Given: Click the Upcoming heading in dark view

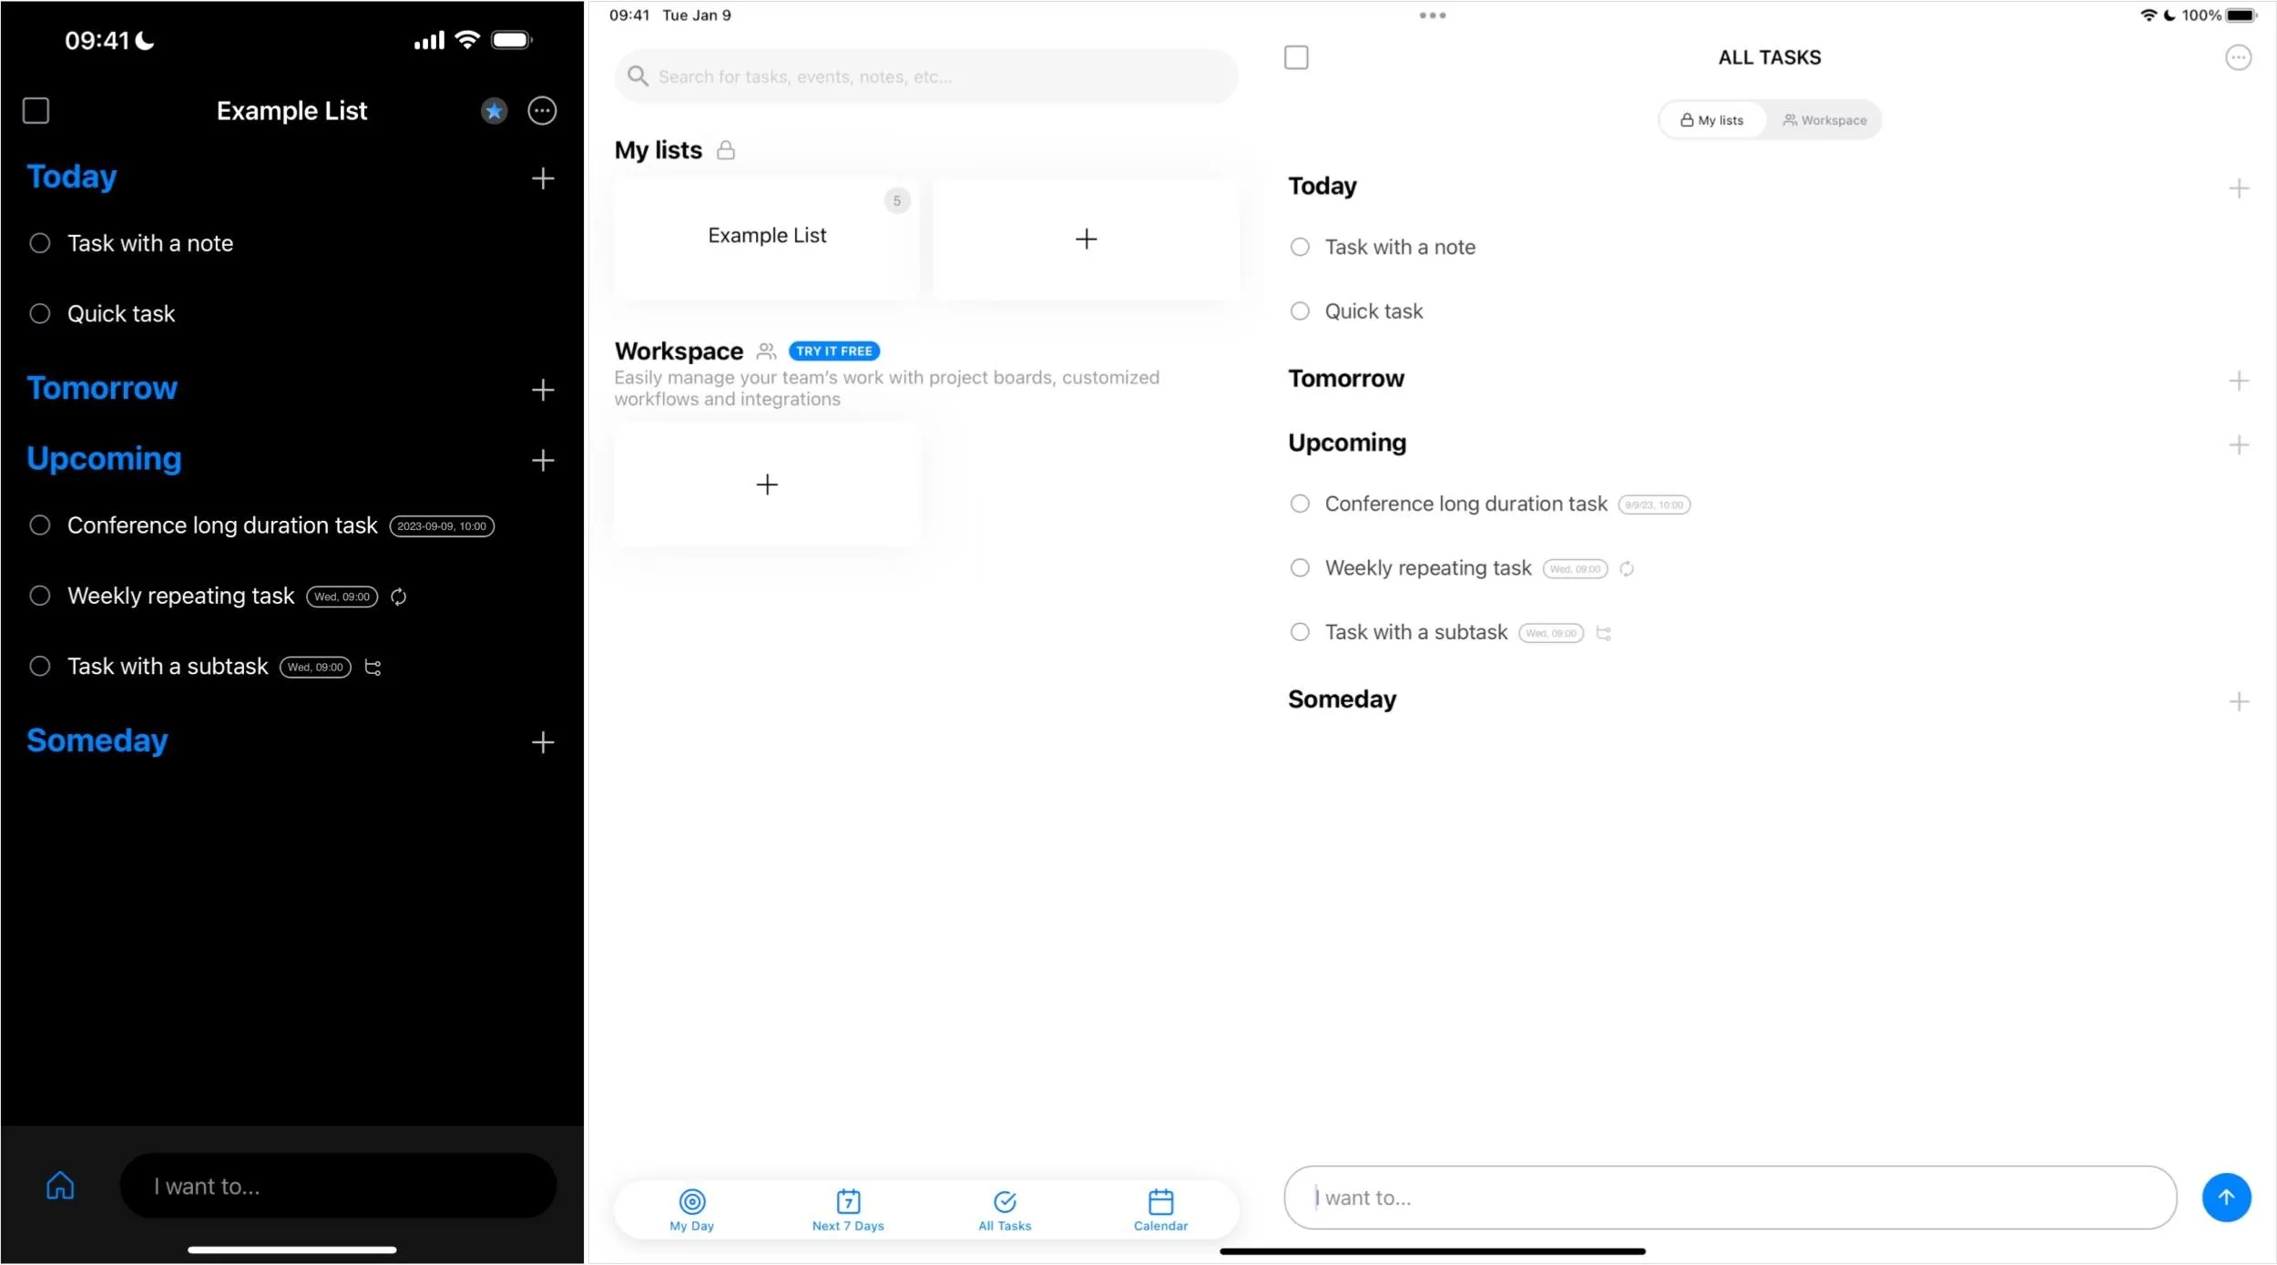Looking at the screenshot, I should click(x=104, y=458).
